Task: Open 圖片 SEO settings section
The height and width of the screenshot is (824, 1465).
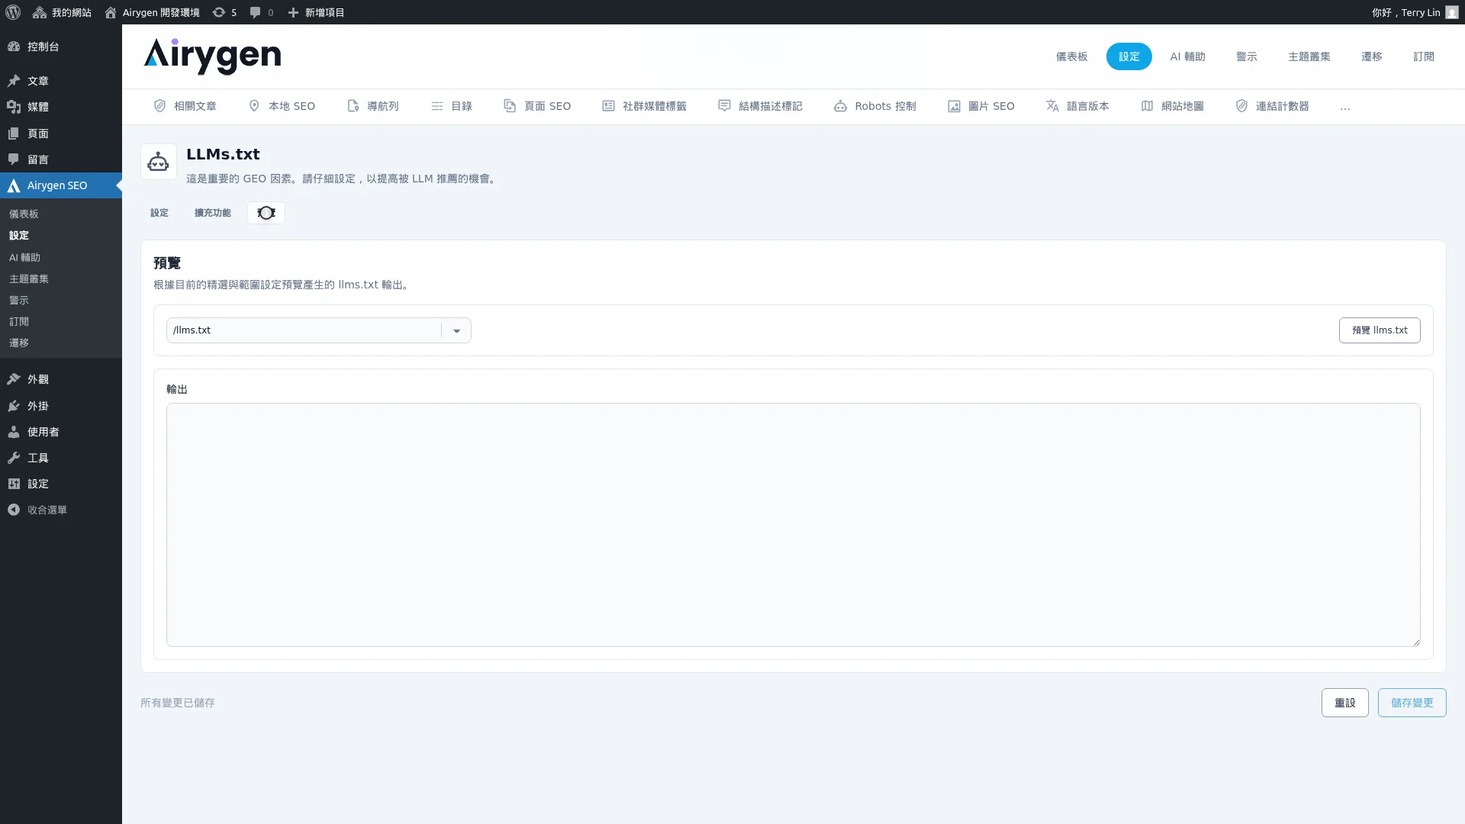Action: pos(981,106)
